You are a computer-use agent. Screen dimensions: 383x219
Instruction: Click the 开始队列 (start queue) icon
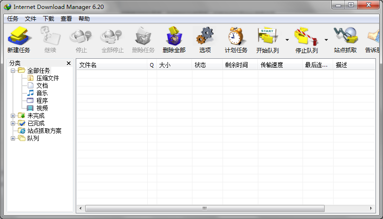pyautogui.click(x=267, y=36)
